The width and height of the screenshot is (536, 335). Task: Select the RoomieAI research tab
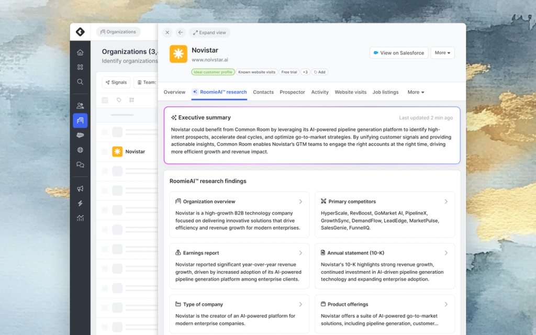[x=219, y=92]
